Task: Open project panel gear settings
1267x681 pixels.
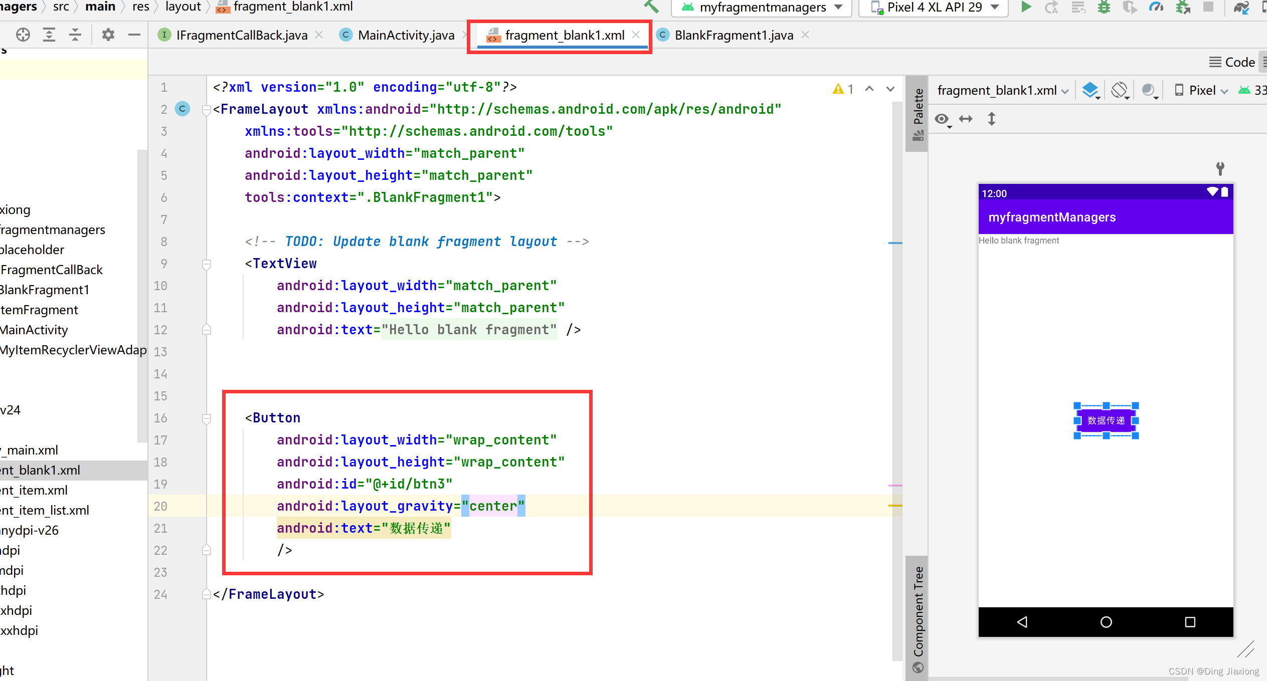Action: point(108,35)
